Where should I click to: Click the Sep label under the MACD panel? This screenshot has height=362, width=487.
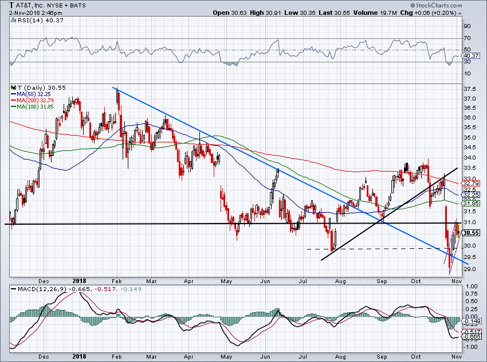point(382,356)
